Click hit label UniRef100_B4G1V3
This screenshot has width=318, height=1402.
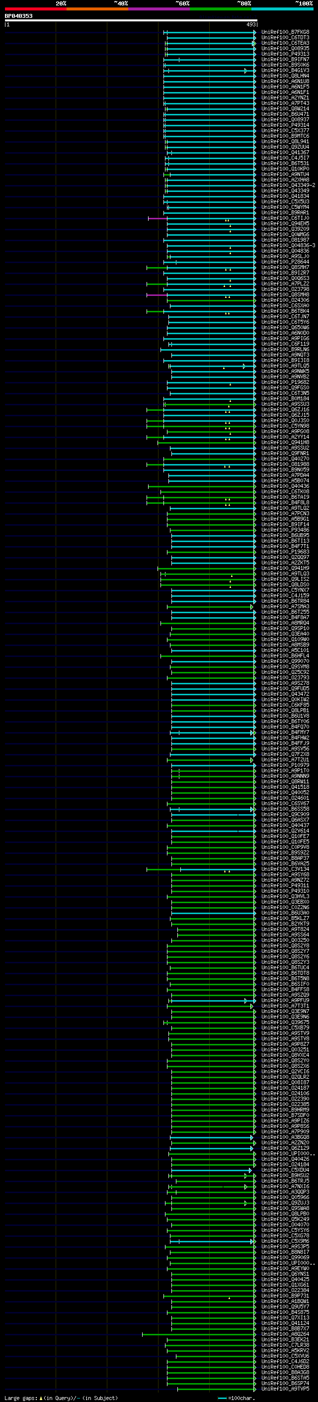(x=285, y=70)
